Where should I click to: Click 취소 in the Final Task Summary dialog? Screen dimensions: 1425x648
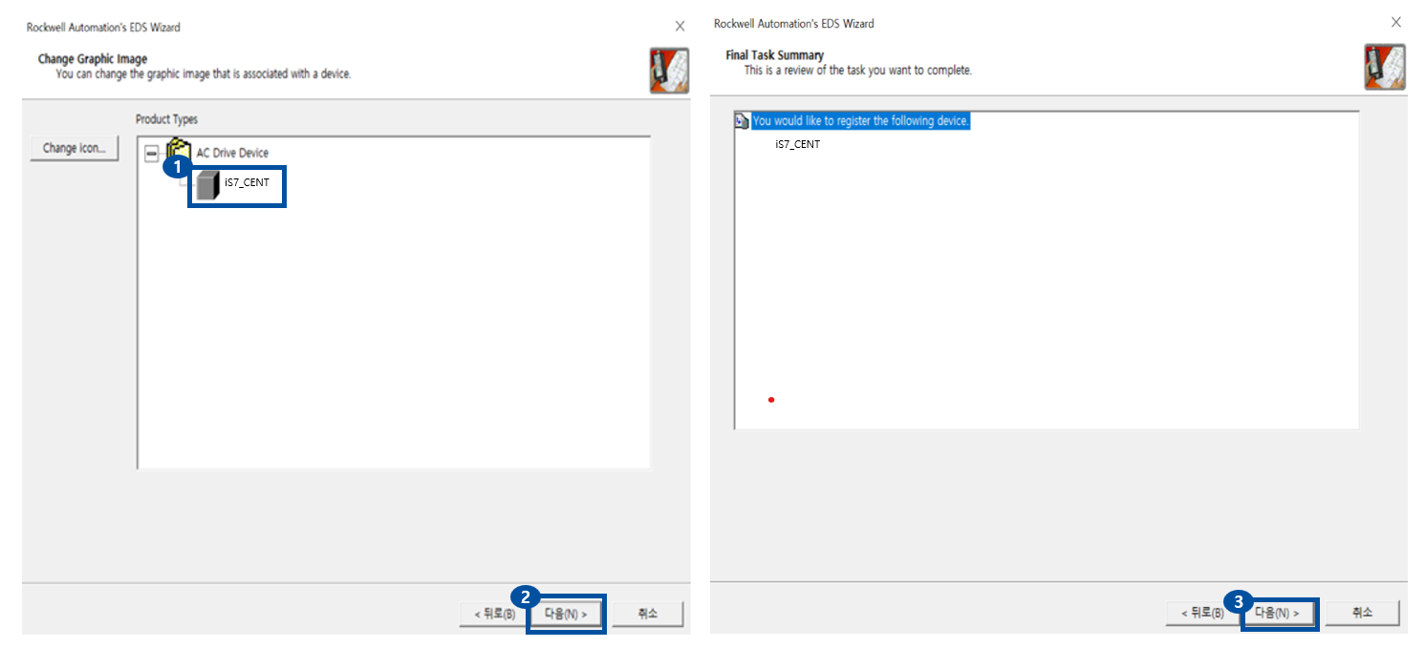[x=1363, y=613]
